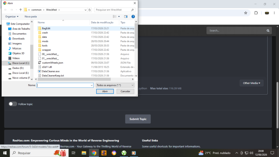The height and width of the screenshot is (157, 279).
Task: Change the file view layout icon
Action: coord(115,16)
